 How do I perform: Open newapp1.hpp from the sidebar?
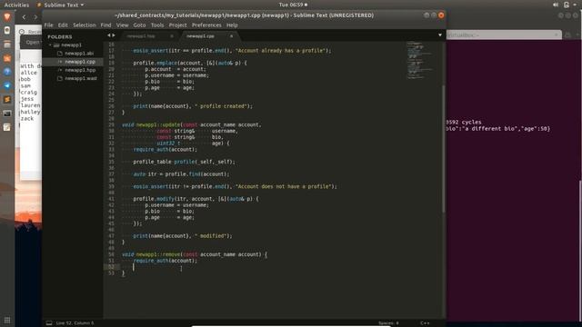80,70
